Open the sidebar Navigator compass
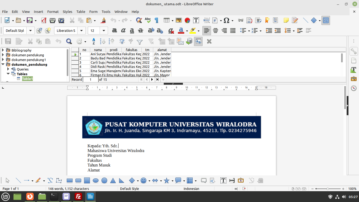Viewport: 359px width, 202px height. (354, 88)
